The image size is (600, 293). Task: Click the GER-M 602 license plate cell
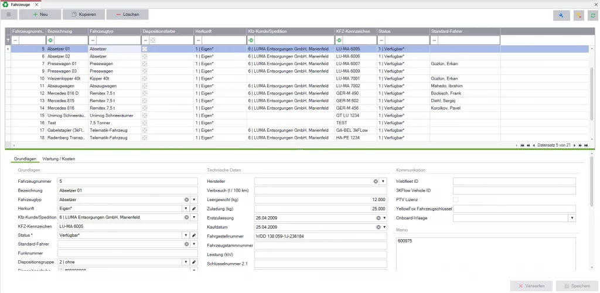(356, 101)
